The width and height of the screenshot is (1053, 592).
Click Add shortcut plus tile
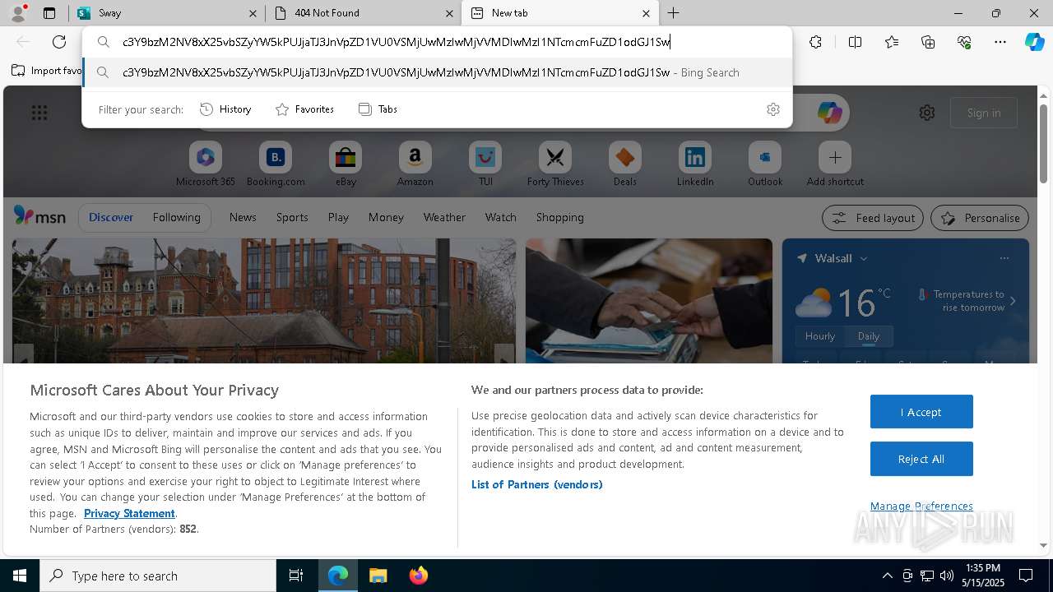tap(835, 164)
